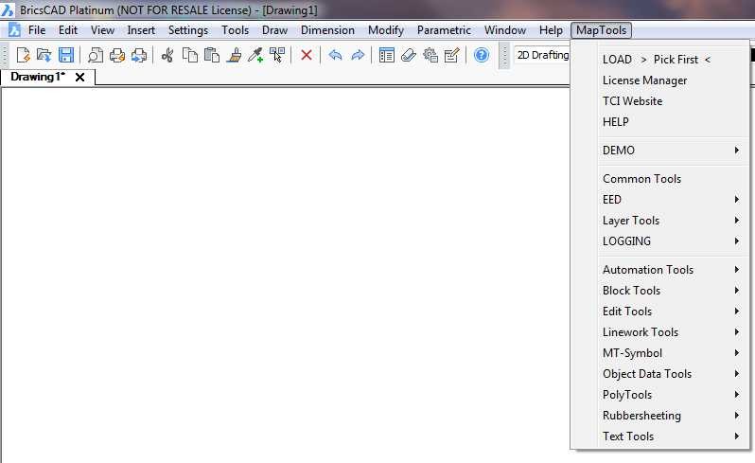This screenshot has height=463, width=755.
Task: Expand the EED submenu
Action: (673, 200)
